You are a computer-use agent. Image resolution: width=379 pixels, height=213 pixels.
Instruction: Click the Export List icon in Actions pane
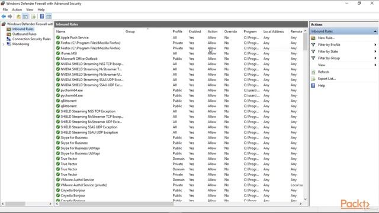pos(313,79)
